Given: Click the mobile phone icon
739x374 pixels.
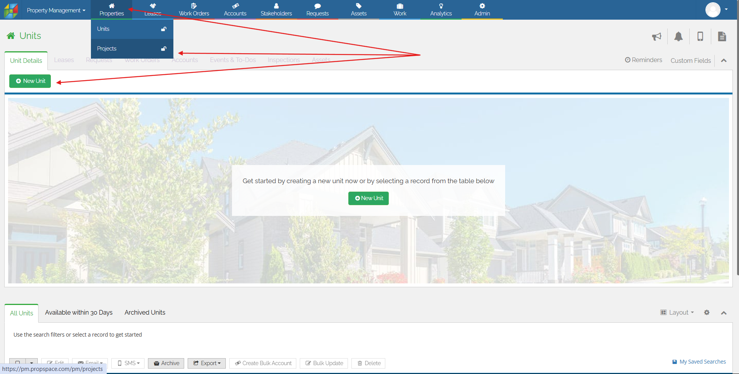Looking at the screenshot, I should coord(700,37).
